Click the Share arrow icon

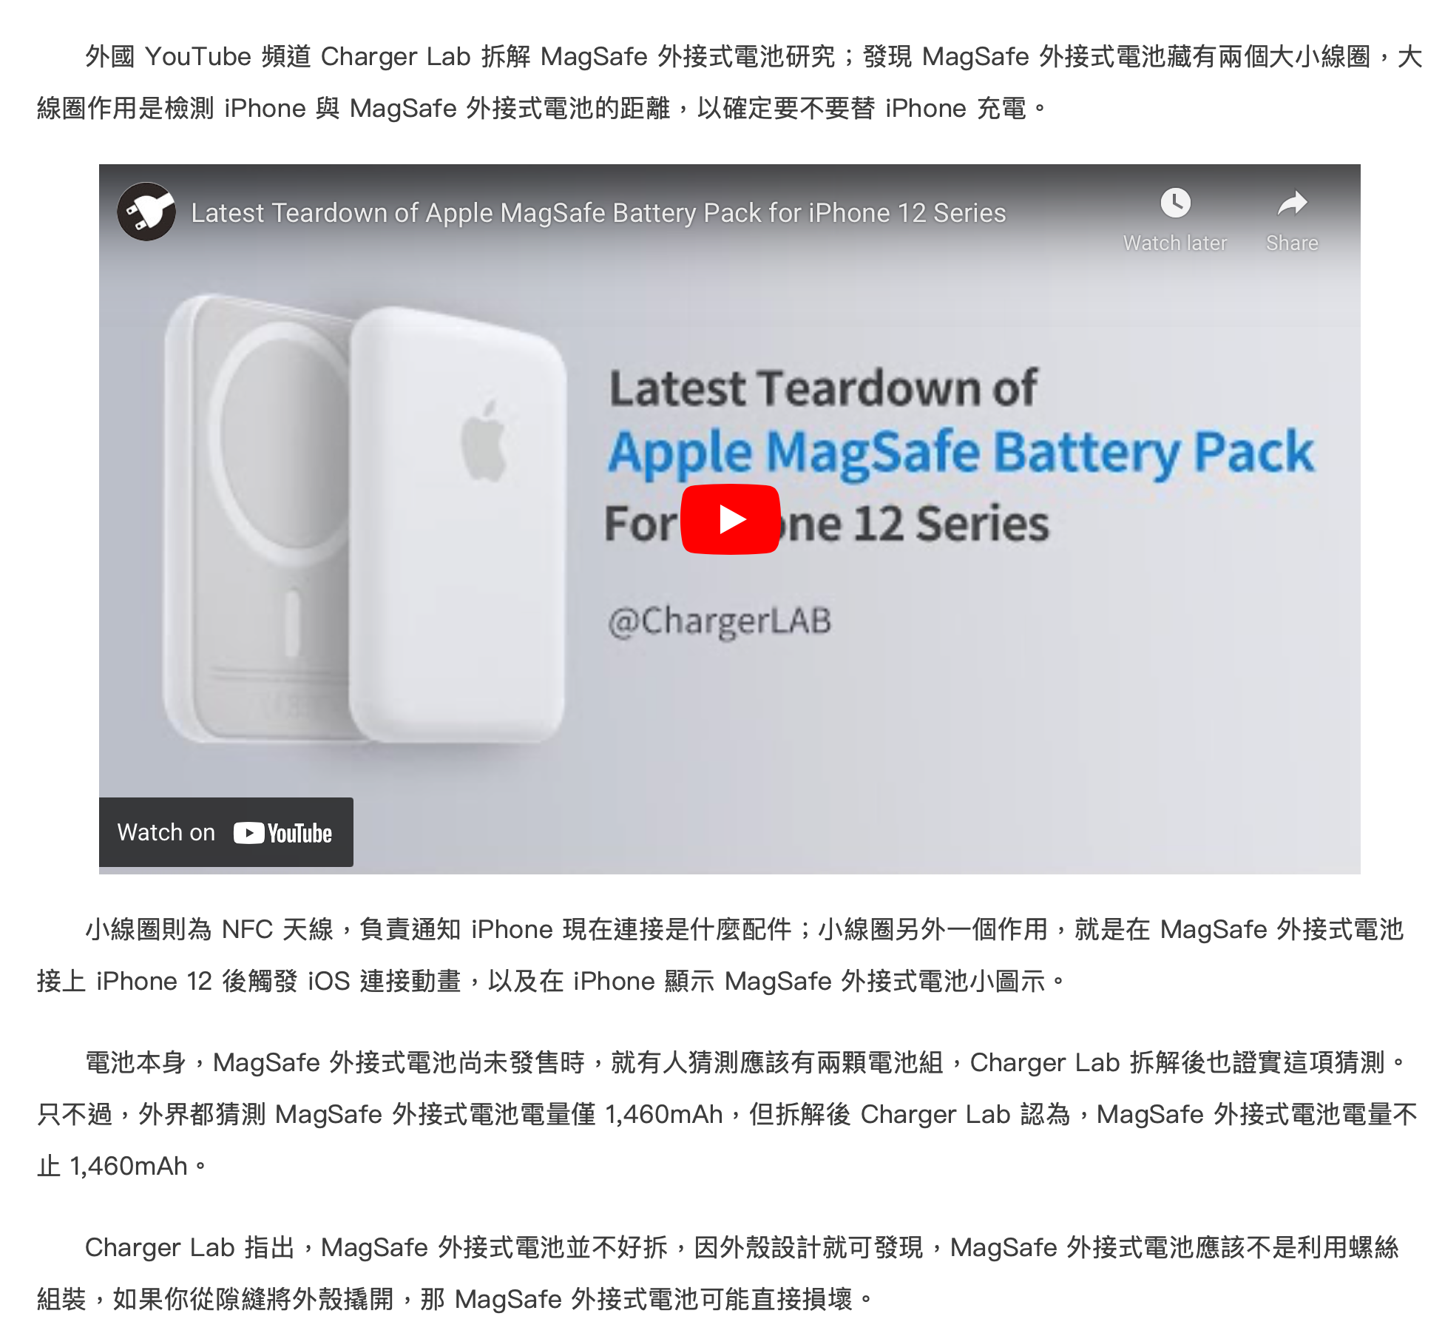[x=1292, y=203]
